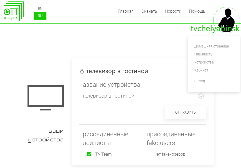Viewport: 241px width, 168px height.
Task: Select the RU language button
Action: (40, 16)
